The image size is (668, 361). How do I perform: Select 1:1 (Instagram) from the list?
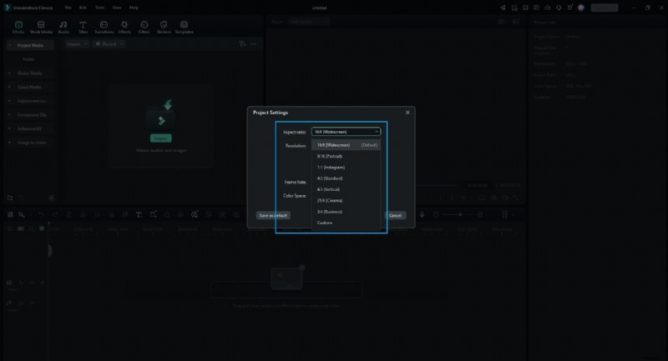point(333,168)
